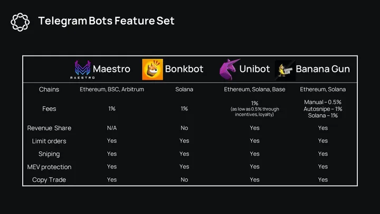The height and width of the screenshot is (214, 380).
Task: Click the Maestro column header text
Action: (111, 69)
